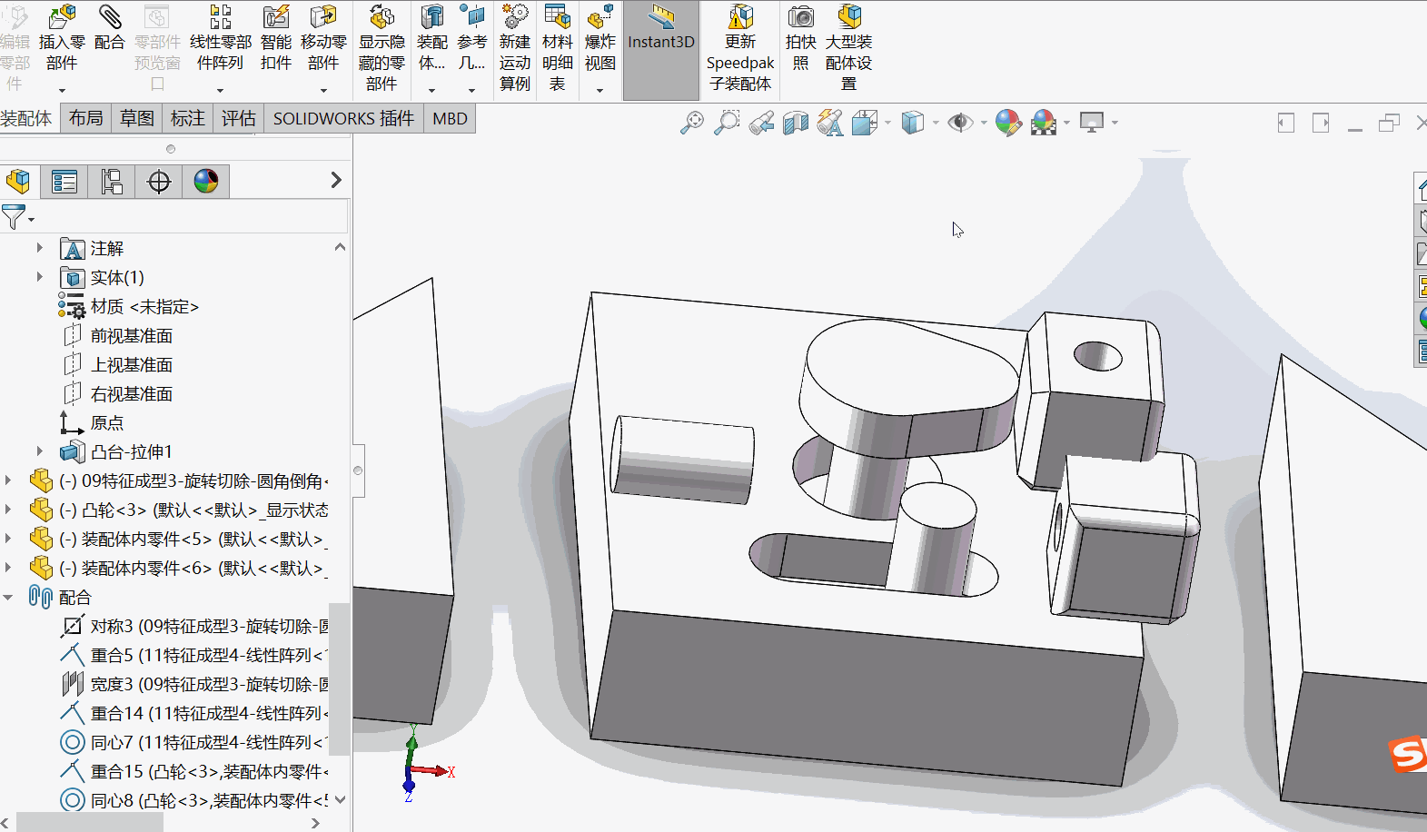
Task: Click Insert Components (插入零部件) icon
Action: point(62,16)
